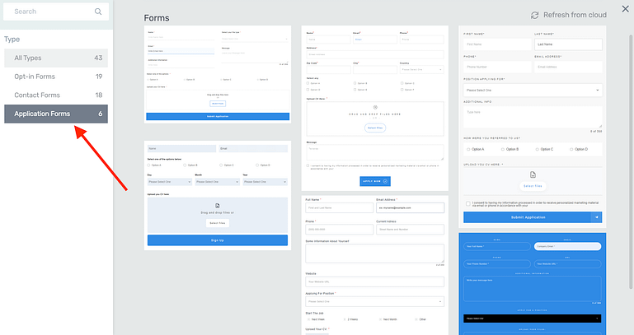Click the search magnifier icon
This screenshot has width=634, height=335.
point(98,12)
